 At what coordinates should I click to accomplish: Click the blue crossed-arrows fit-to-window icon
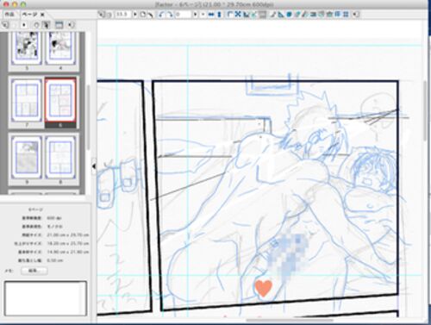tap(238, 14)
